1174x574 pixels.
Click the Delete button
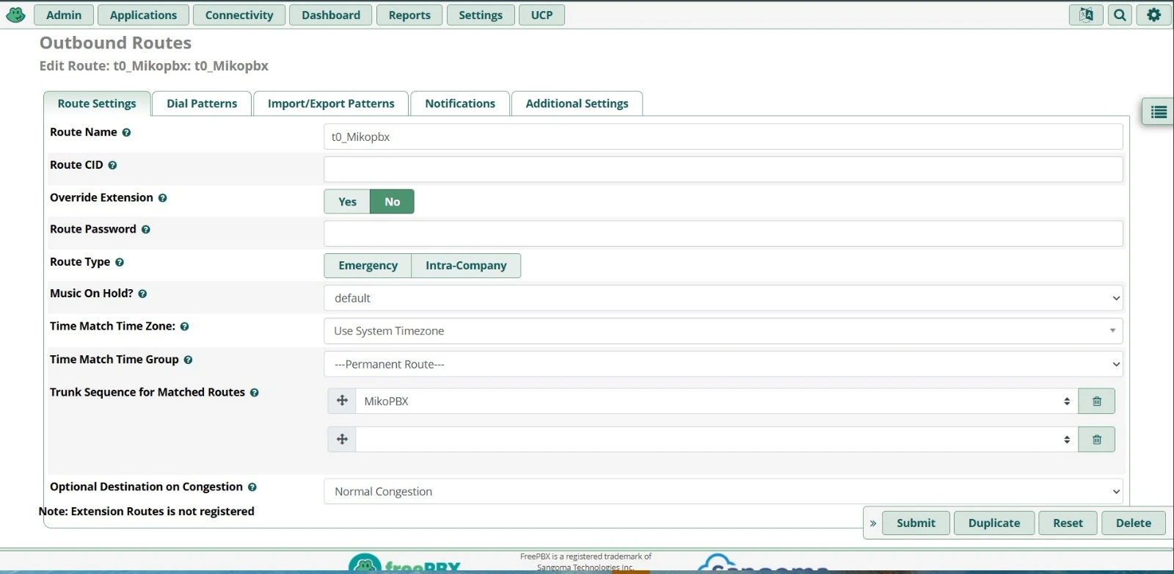click(x=1134, y=523)
